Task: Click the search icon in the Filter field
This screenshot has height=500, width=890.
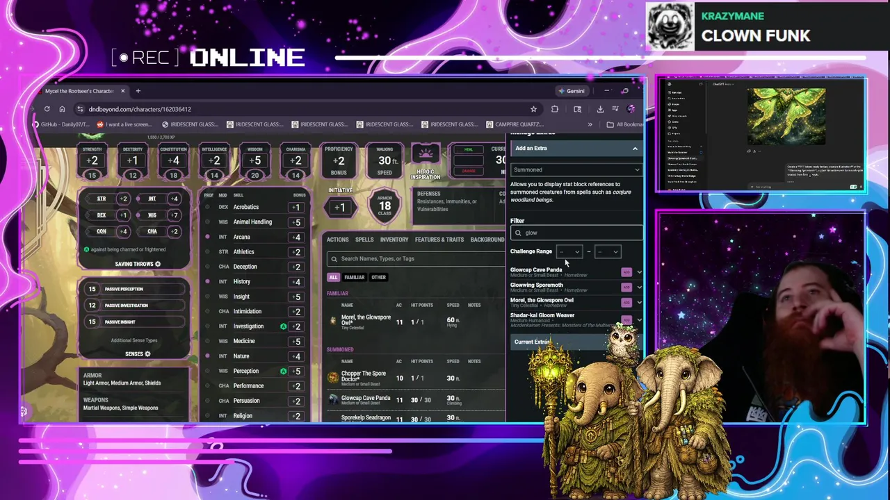Action: click(x=518, y=233)
